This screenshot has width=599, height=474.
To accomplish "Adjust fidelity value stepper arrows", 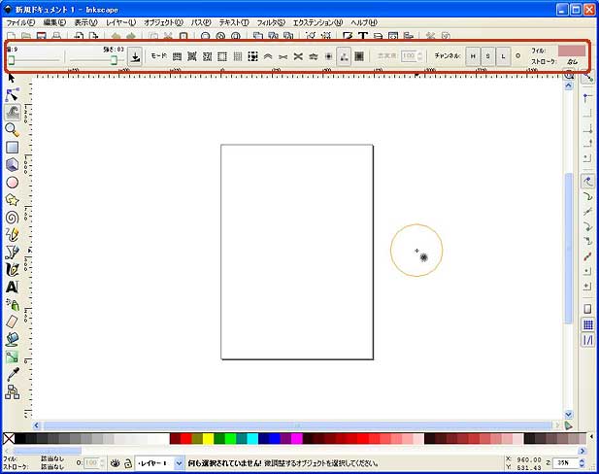I will (419, 56).
